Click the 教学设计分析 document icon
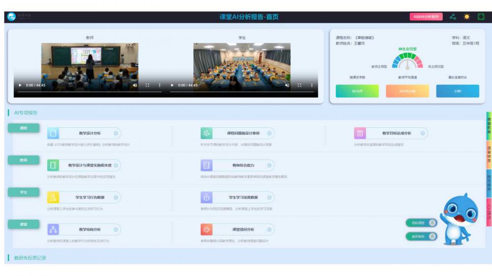Viewport: 492px width, 276px height. point(53,133)
